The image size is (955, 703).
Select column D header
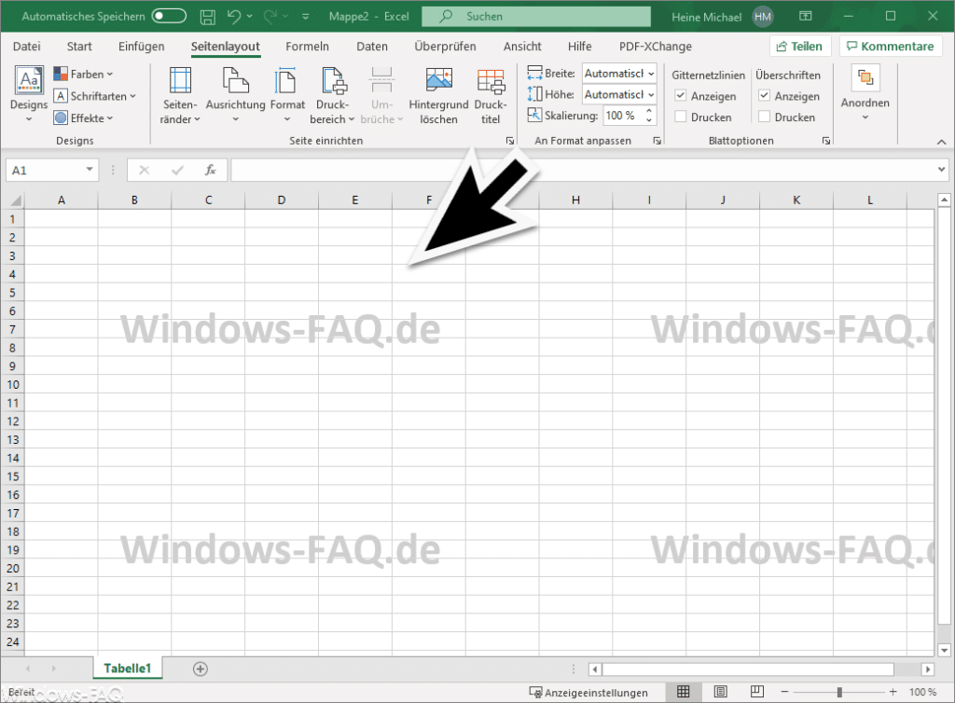pyautogui.click(x=282, y=200)
